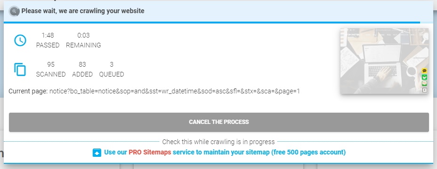This screenshot has height=169, width=437.
Task: Click the 1:48 PASSED time counter
Action: click(x=48, y=40)
